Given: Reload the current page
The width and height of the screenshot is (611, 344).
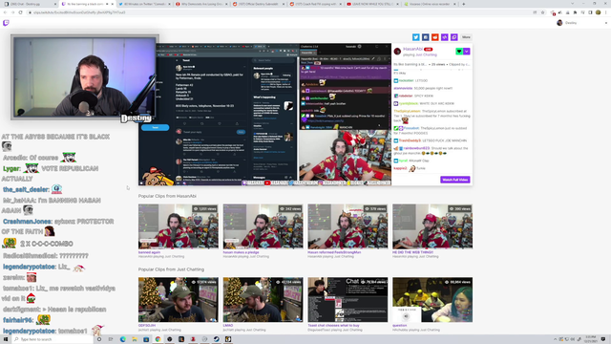Looking at the screenshot, I should [20, 12].
